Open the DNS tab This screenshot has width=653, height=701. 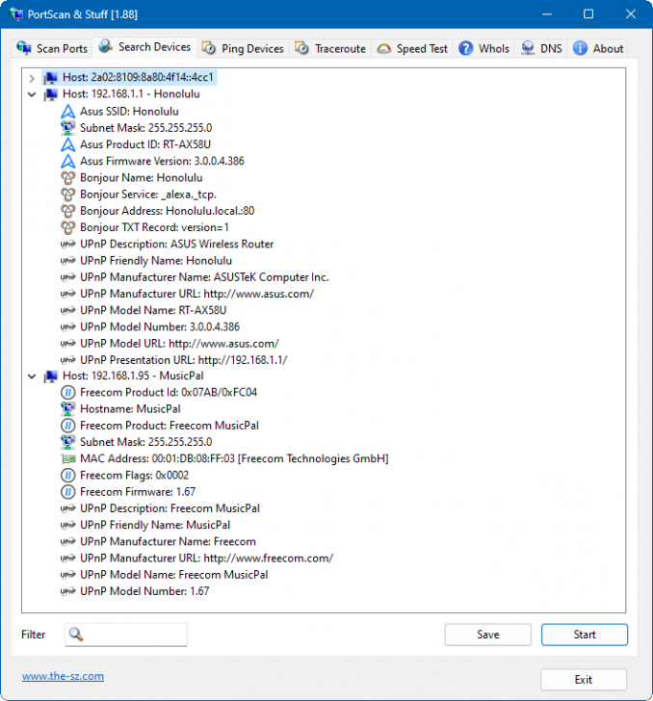541,48
